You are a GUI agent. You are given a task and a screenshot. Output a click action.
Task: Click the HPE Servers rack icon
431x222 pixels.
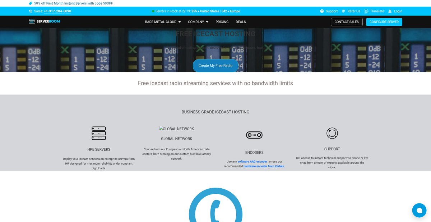coord(99,133)
